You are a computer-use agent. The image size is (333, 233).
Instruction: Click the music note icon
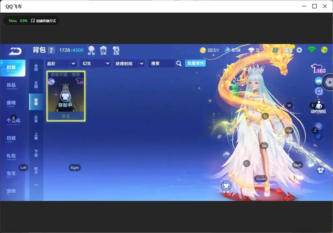319,91
